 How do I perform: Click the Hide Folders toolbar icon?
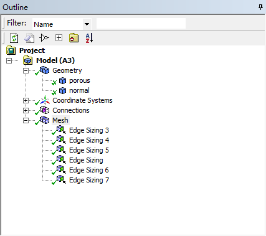[x=74, y=38]
